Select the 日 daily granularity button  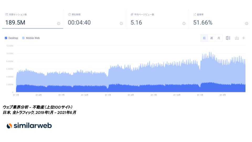tap(204, 38)
